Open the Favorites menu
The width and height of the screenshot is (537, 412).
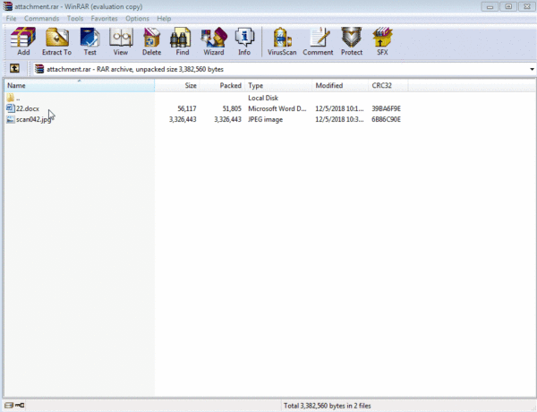tap(104, 19)
